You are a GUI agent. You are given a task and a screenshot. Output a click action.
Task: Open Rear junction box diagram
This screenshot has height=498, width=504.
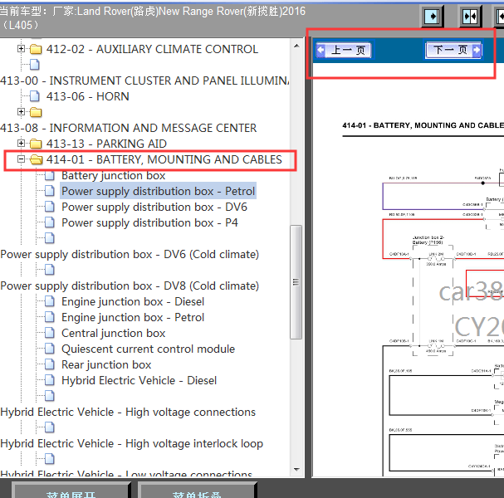[x=106, y=364]
